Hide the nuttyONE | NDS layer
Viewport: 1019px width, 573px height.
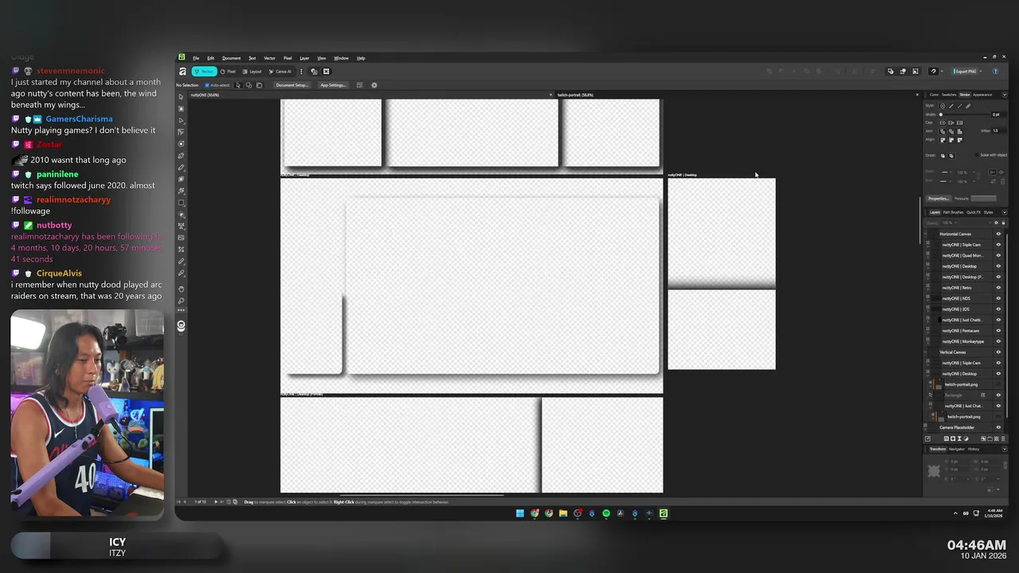pyautogui.click(x=998, y=298)
